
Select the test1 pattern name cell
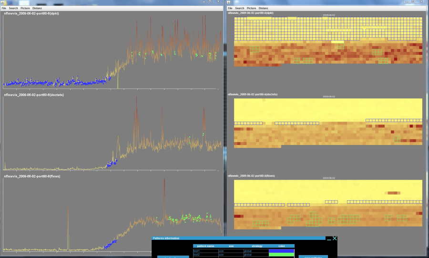click(205, 250)
